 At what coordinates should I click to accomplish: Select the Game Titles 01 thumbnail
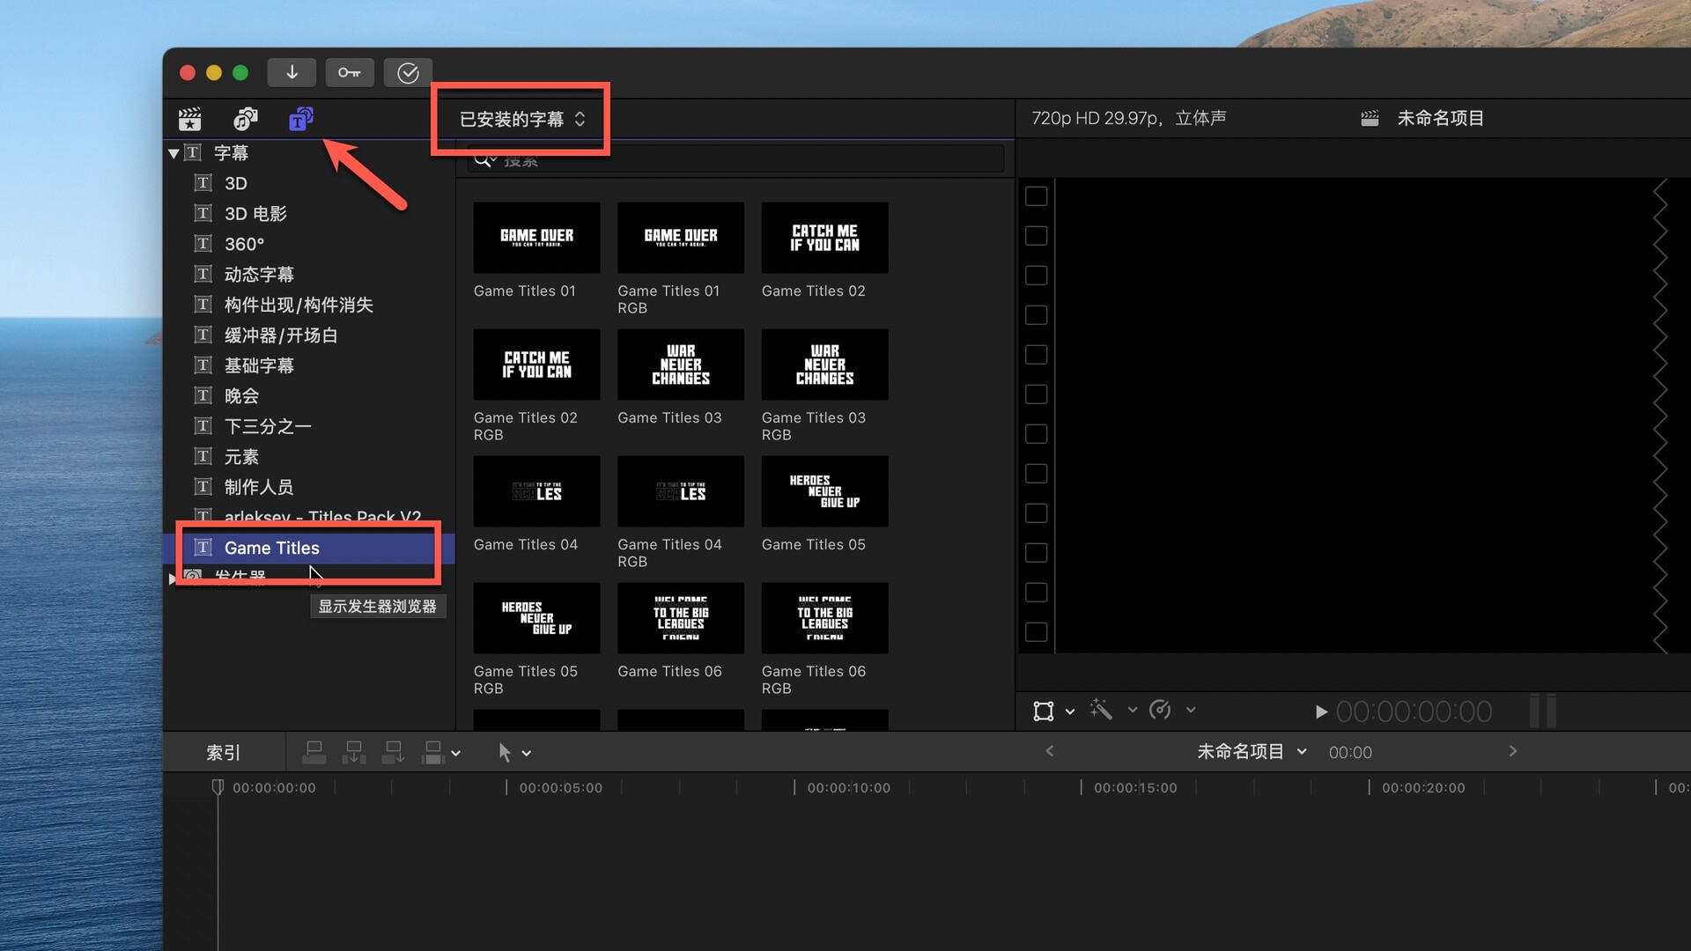point(536,238)
